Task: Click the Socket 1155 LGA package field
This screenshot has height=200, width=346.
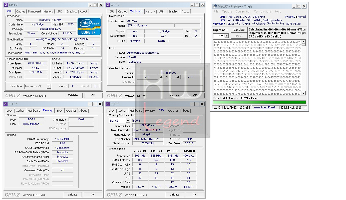Action: click(x=50, y=29)
